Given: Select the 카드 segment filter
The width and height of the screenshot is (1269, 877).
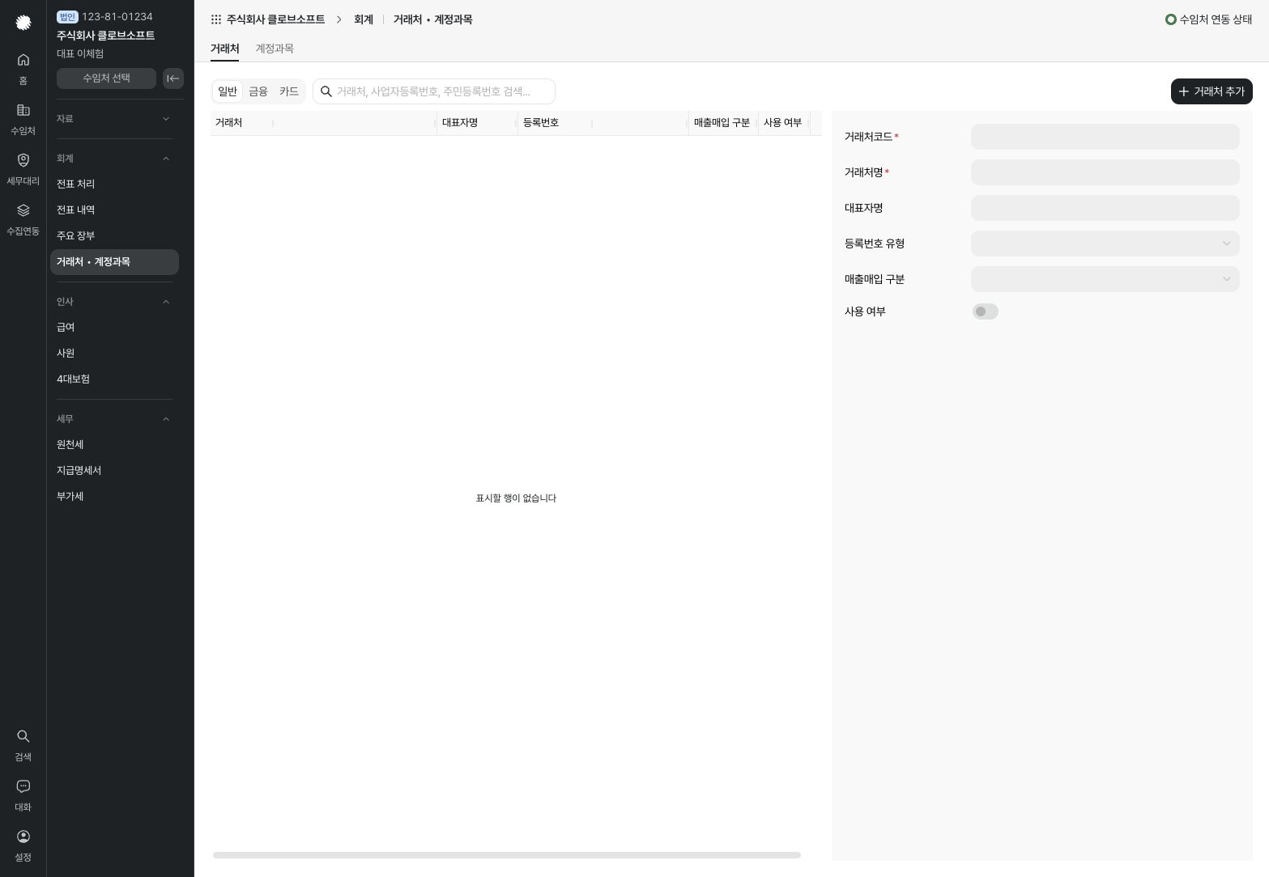Looking at the screenshot, I should tap(289, 91).
